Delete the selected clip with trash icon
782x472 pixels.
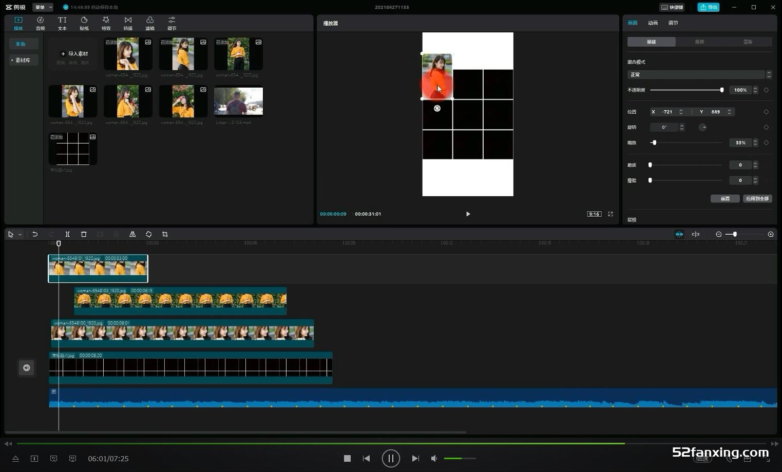[84, 234]
